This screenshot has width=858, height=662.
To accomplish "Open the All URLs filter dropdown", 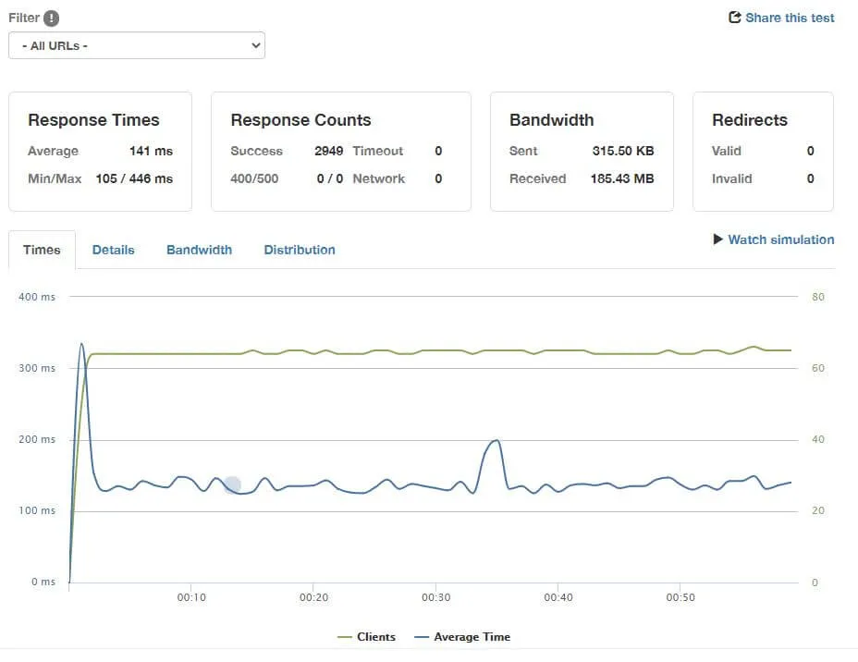I will point(137,45).
